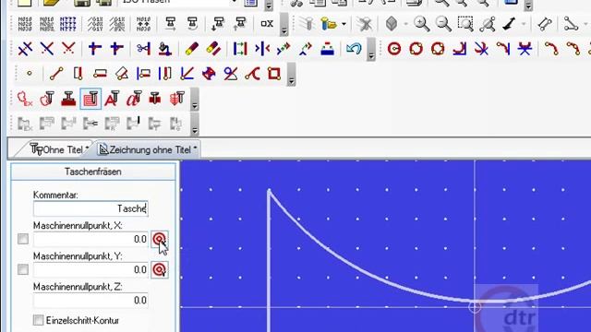
Task: Expand overflow arrow of grayed turning toolbar
Action: coord(195,125)
